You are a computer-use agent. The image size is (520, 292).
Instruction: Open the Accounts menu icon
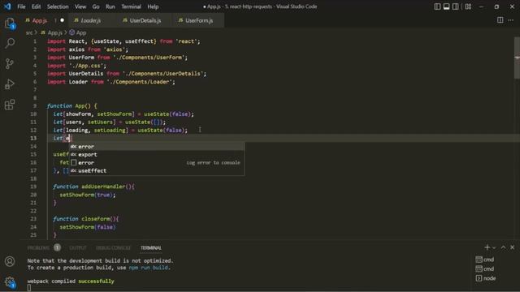tap(10, 261)
